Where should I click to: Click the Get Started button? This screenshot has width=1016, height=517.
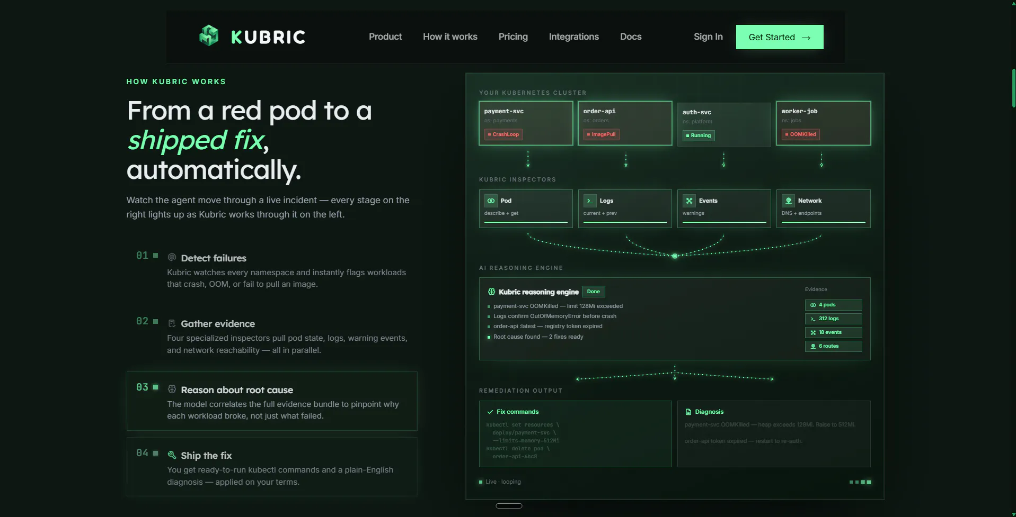(x=780, y=37)
